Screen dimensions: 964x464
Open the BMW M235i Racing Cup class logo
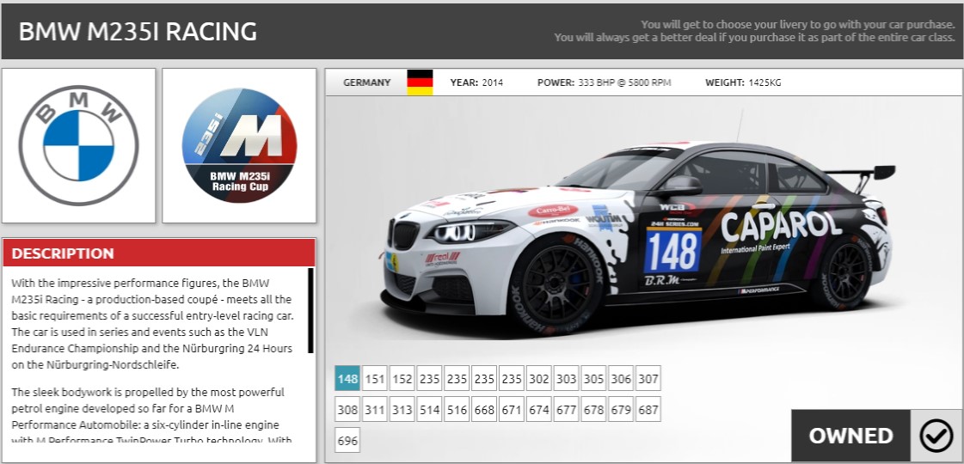pos(239,146)
